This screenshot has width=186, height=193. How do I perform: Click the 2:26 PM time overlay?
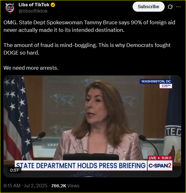pos(166,86)
